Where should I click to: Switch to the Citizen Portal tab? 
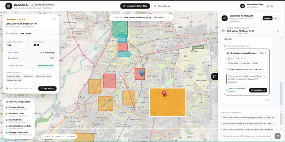[x=162, y=6]
